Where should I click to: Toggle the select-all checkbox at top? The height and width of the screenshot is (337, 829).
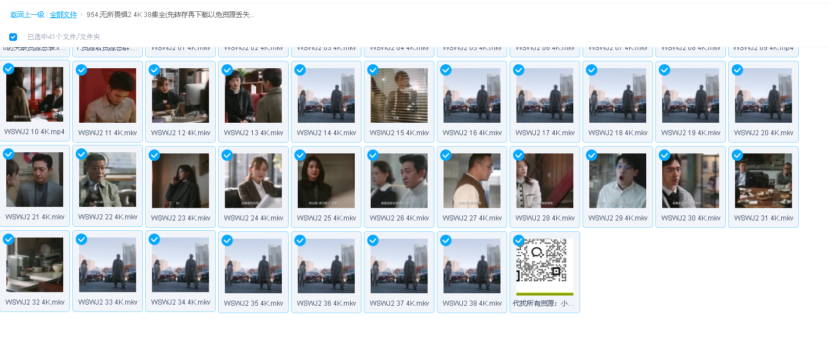13,37
